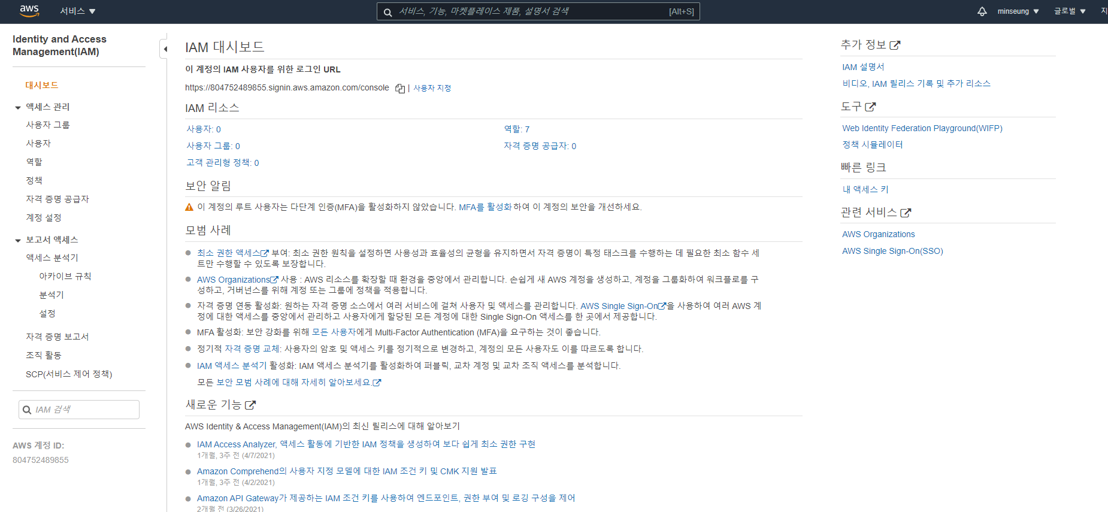Collapse the IAM sidebar with arrow handle

pos(164,49)
